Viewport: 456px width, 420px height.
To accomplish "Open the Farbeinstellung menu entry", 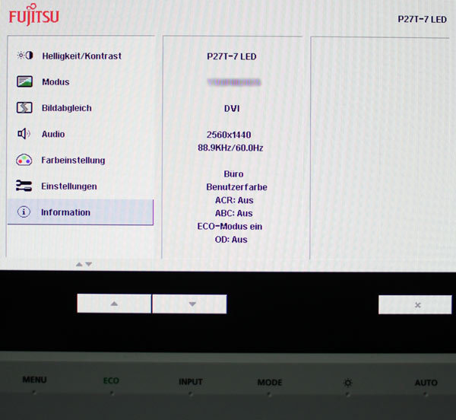I will [x=73, y=160].
